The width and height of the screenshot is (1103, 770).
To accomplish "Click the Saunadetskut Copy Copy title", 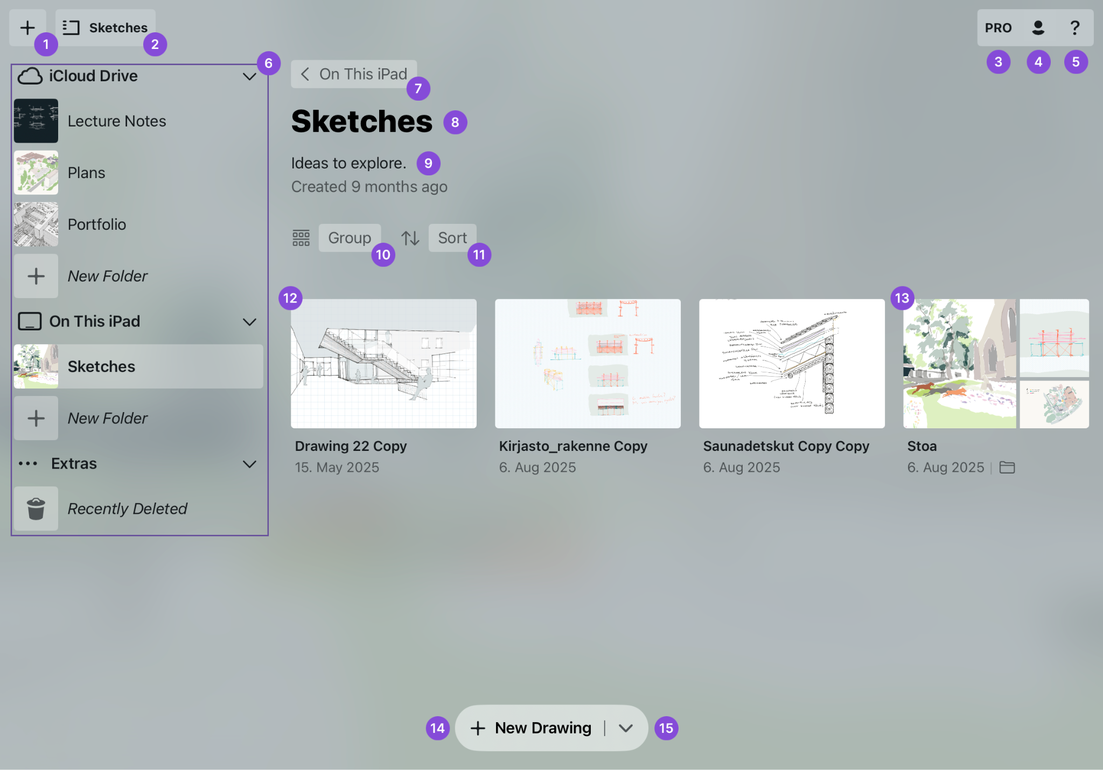I will coord(786,446).
